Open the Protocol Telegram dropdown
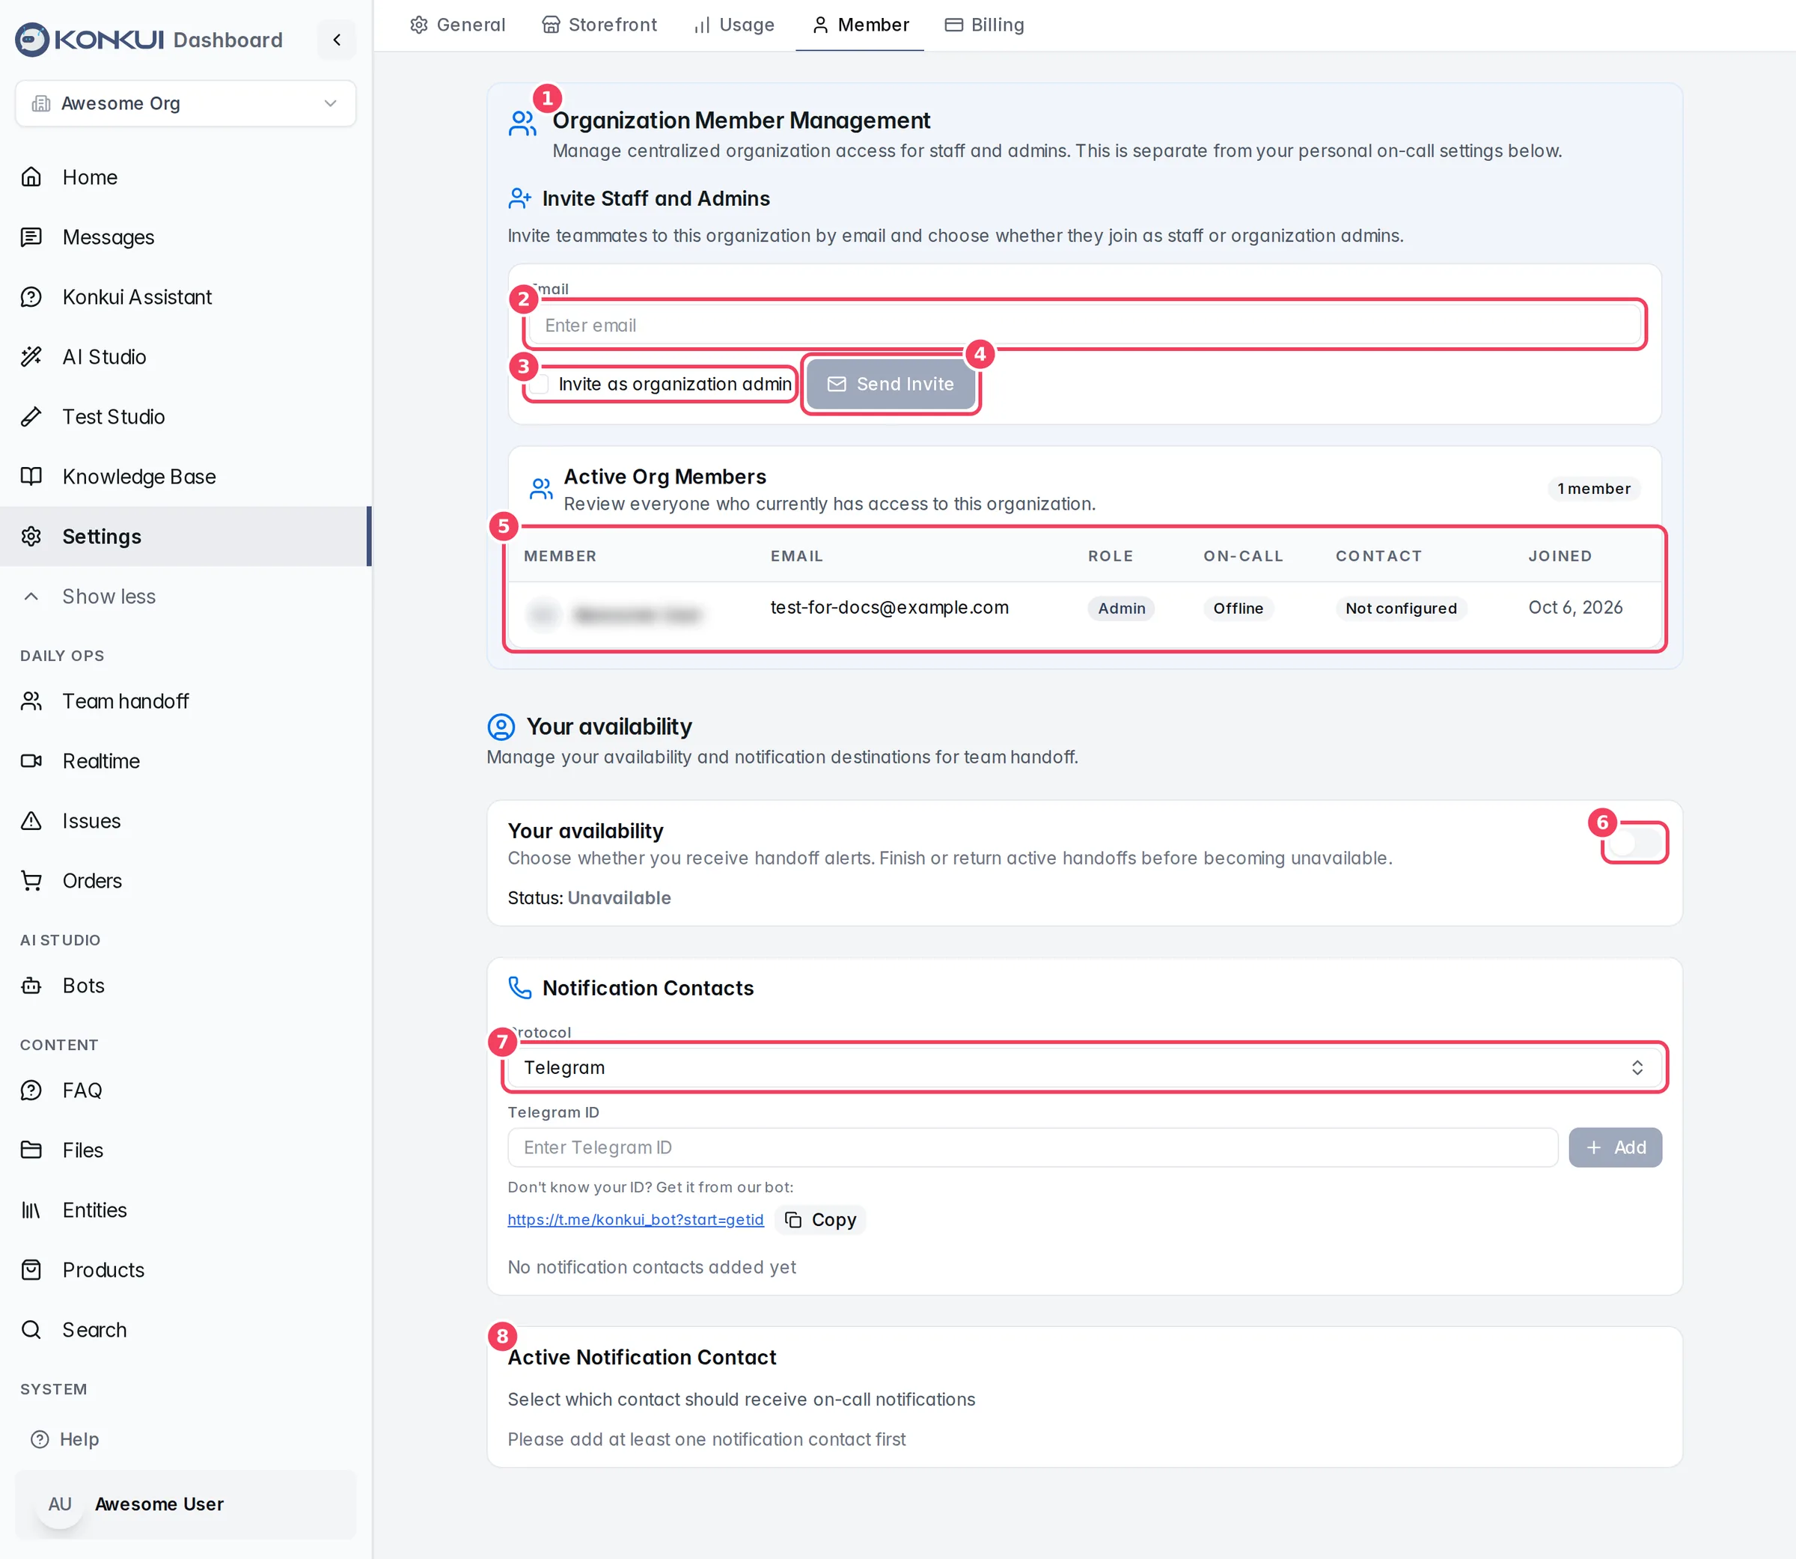The height and width of the screenshot is (1559, 1796). click(1084, 1067)
